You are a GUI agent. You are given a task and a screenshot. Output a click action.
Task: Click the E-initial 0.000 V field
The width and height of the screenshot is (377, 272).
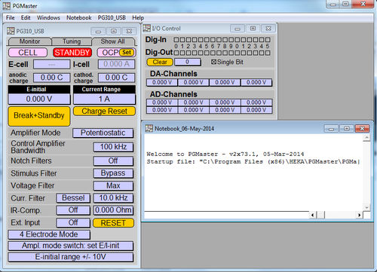(39, 99)
